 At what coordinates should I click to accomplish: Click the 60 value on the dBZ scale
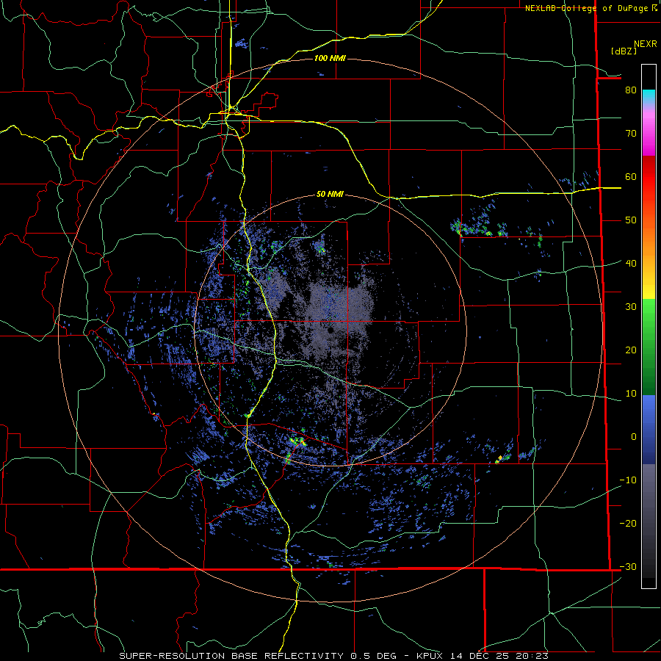tap(631, 176)
